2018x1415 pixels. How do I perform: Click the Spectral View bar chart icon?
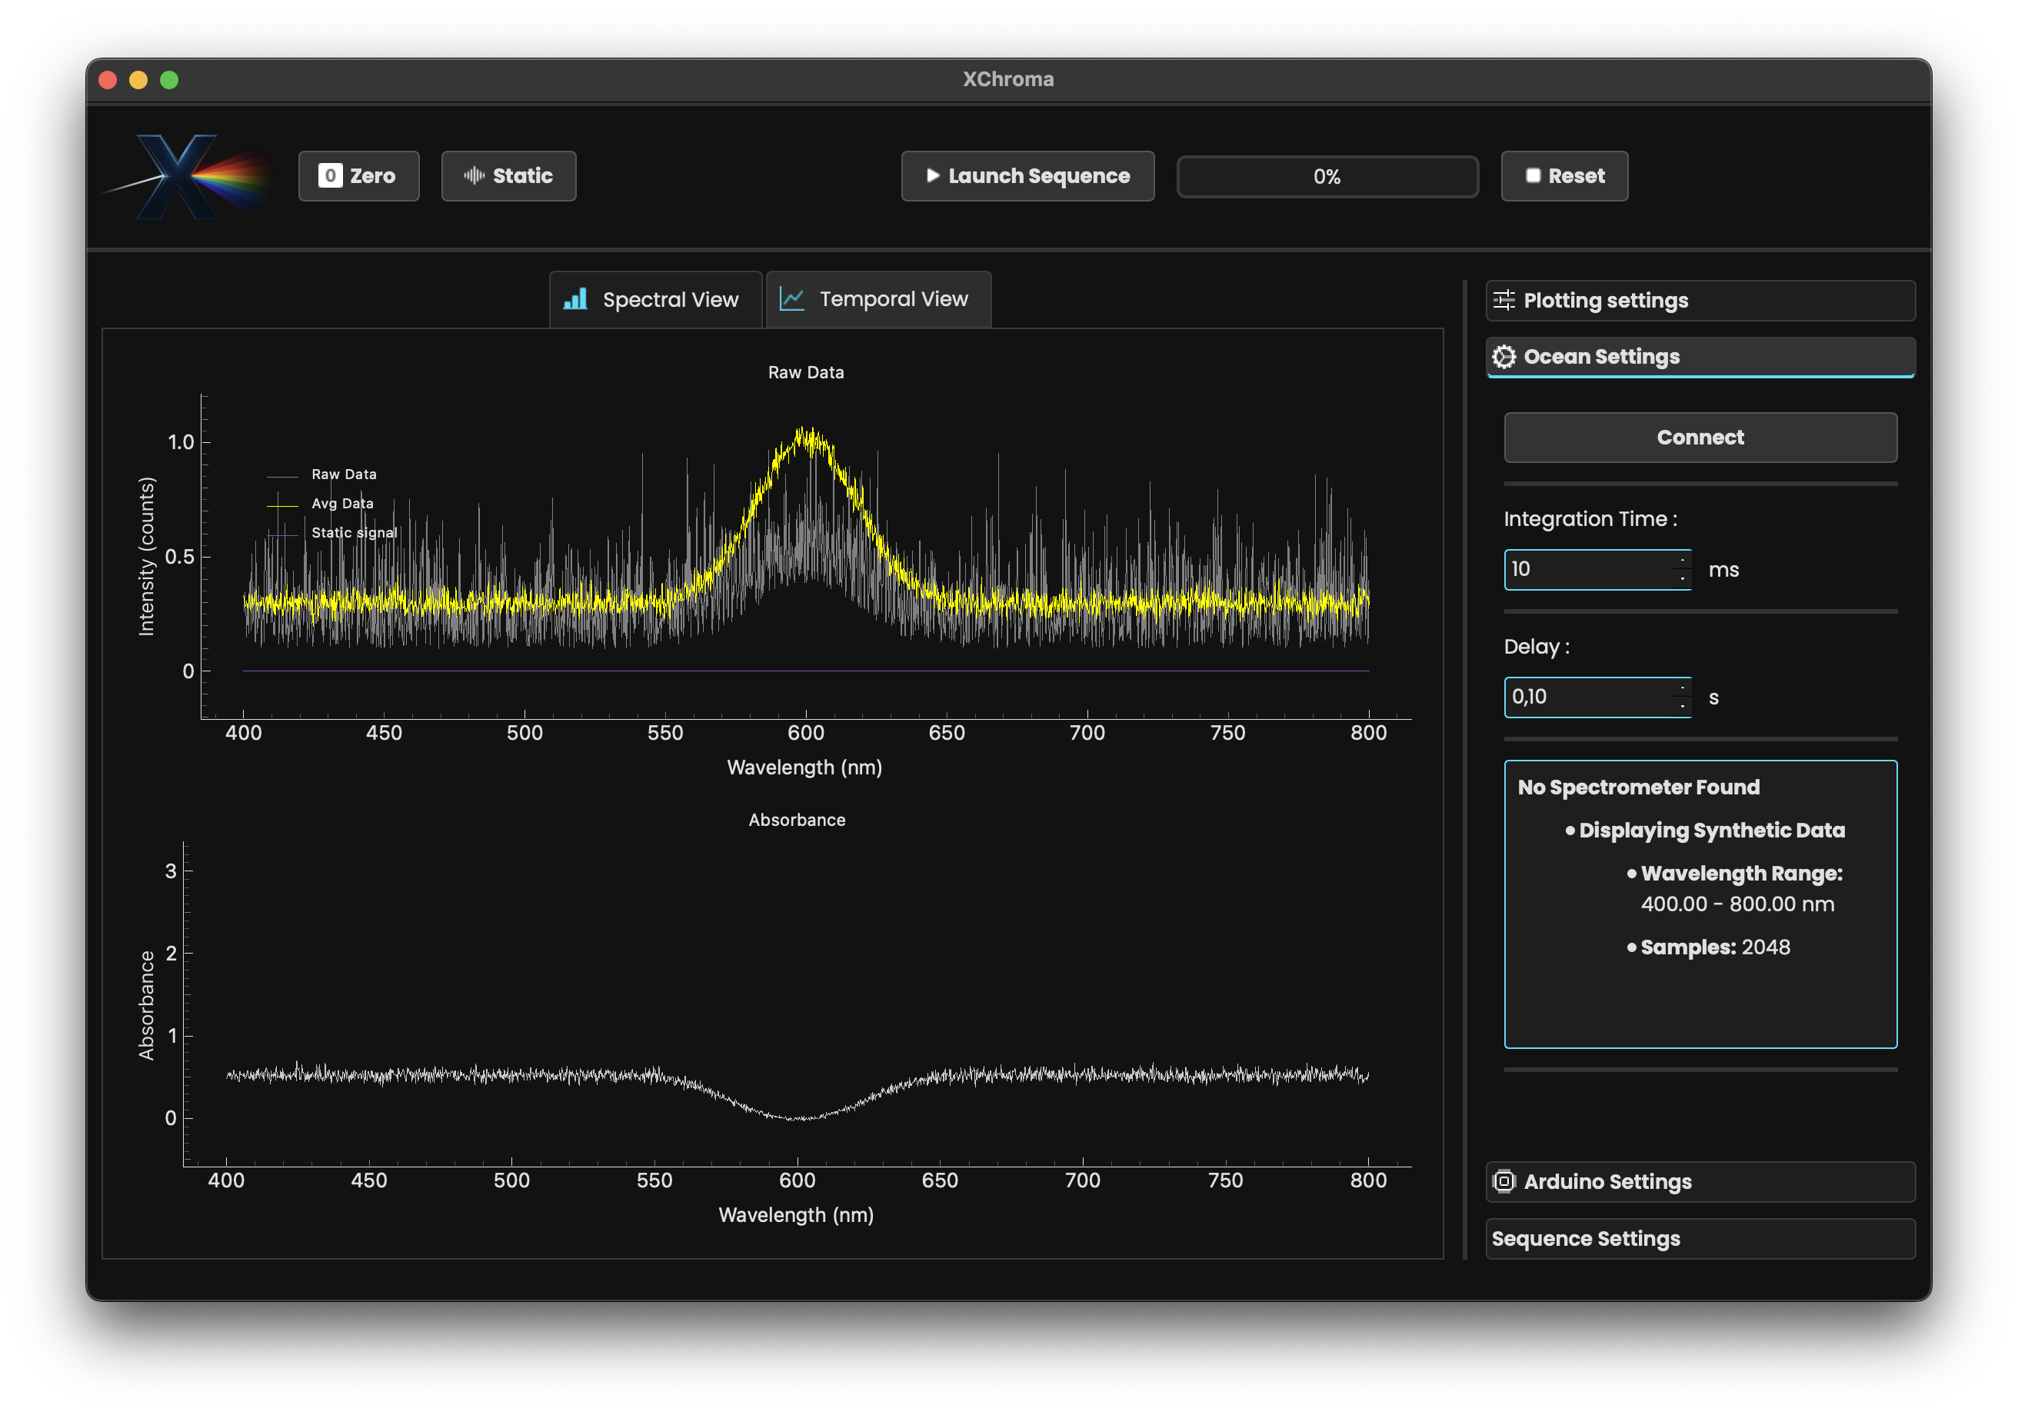[x=576, y=300]
